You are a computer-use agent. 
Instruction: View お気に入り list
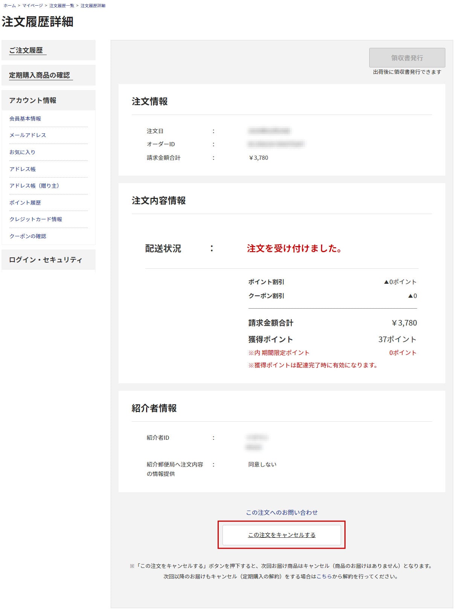point(22,152)
